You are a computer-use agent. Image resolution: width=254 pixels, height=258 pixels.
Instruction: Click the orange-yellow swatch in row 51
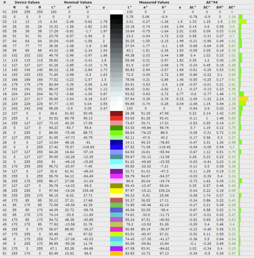(x=116, y=253)
